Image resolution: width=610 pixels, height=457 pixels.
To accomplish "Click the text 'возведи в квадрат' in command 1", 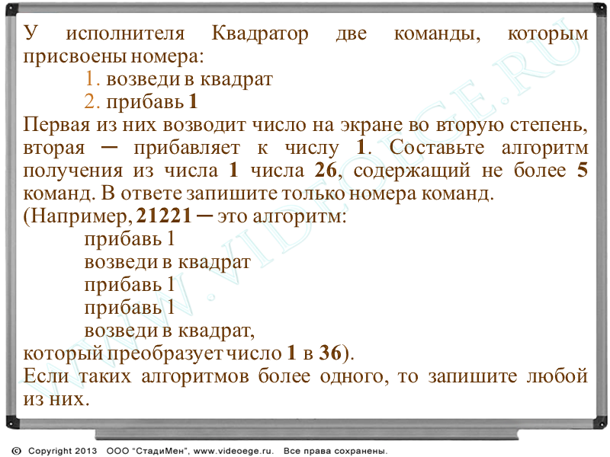I will pos(189,79).
